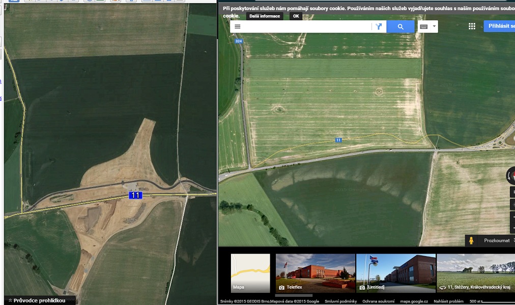The width and height of the screenshot is (515, 305).
Task: Open the Teleflex photo thumbnail
Action: coord(315,273)
